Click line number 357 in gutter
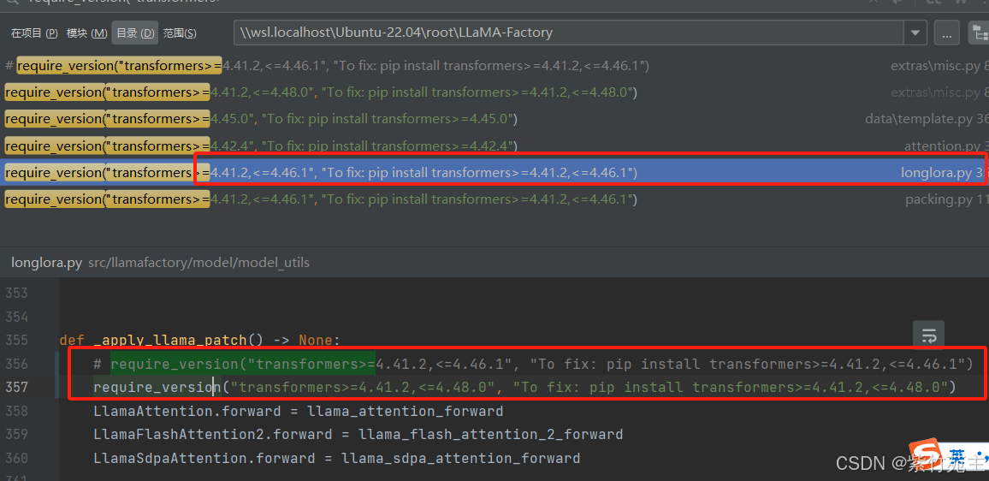The width and height of the screenshot is (989, 481). [16, 387]
